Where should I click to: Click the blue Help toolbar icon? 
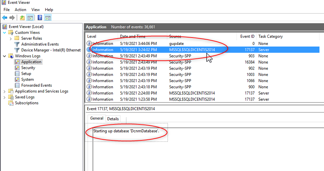click(40, 18)
